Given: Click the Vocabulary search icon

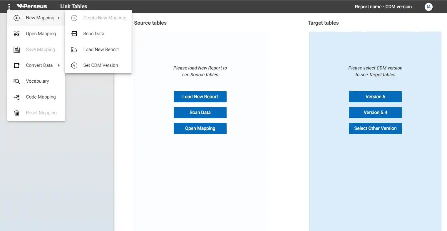Looking at the screenshot, I should point(17,81).
